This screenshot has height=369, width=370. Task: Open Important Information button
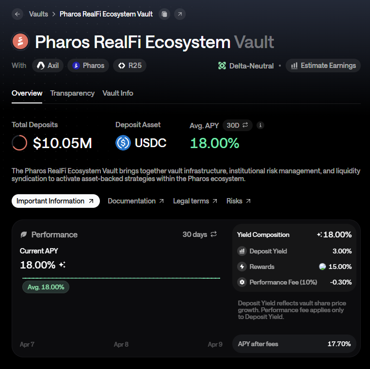pyautogui.click(x=56, y=201)
